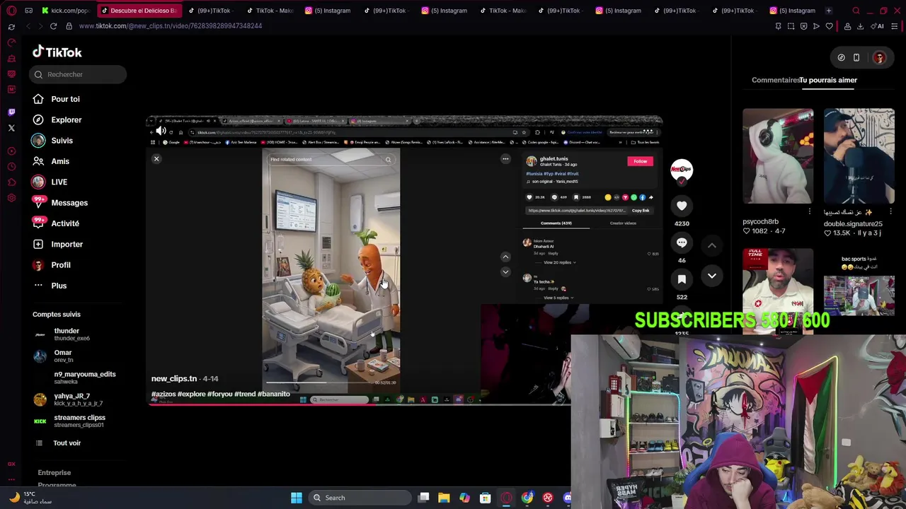Open TikTok coins icon in top pill
This screenshot has width=906, height=509.
coord(841,58)
